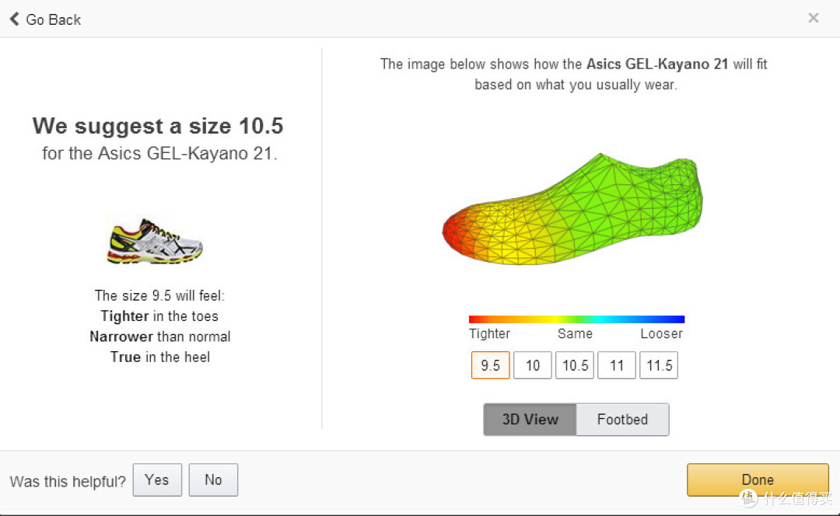The height and width of the screenshot is (516, 840).
Task: Click the Done button
Action: (758, 479)
